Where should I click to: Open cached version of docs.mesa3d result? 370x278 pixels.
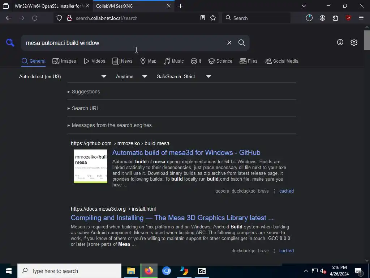287,251
